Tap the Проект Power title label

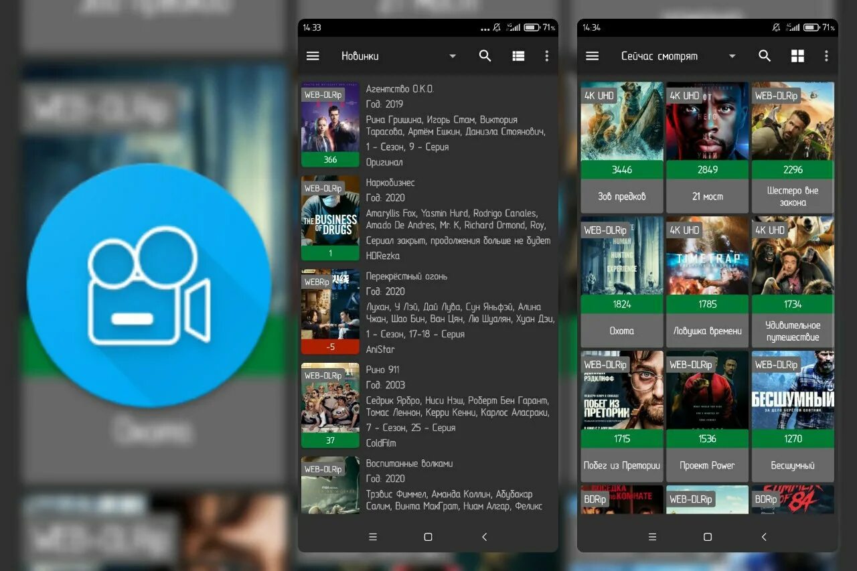click(x=708, y=465)
